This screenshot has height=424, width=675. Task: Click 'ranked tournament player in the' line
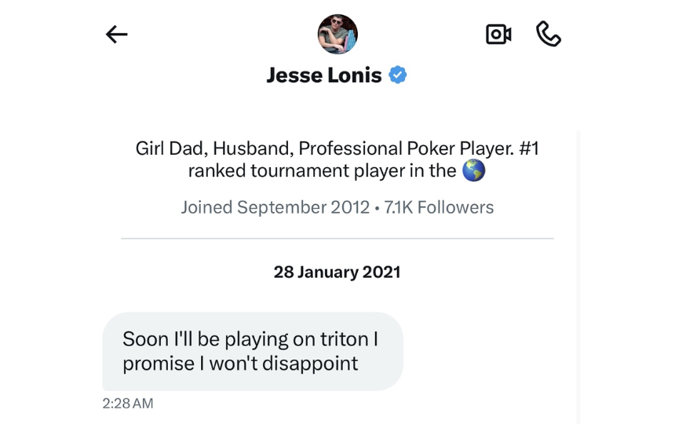[x=322, y=171]
